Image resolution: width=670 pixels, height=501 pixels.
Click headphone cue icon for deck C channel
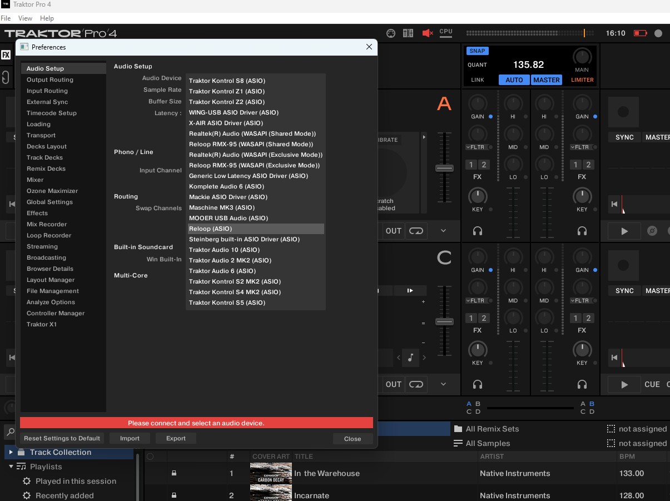[x=478, y=384]
